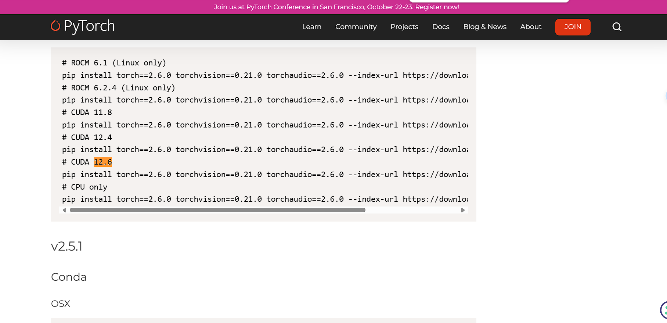Open the Docs menu
The width and height of the screenshot is (667, 323).
click(x=441, y=27)
